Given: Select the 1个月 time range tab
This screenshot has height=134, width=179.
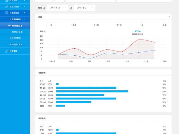Looking at the screenshot, I should (x=74, y=25).
